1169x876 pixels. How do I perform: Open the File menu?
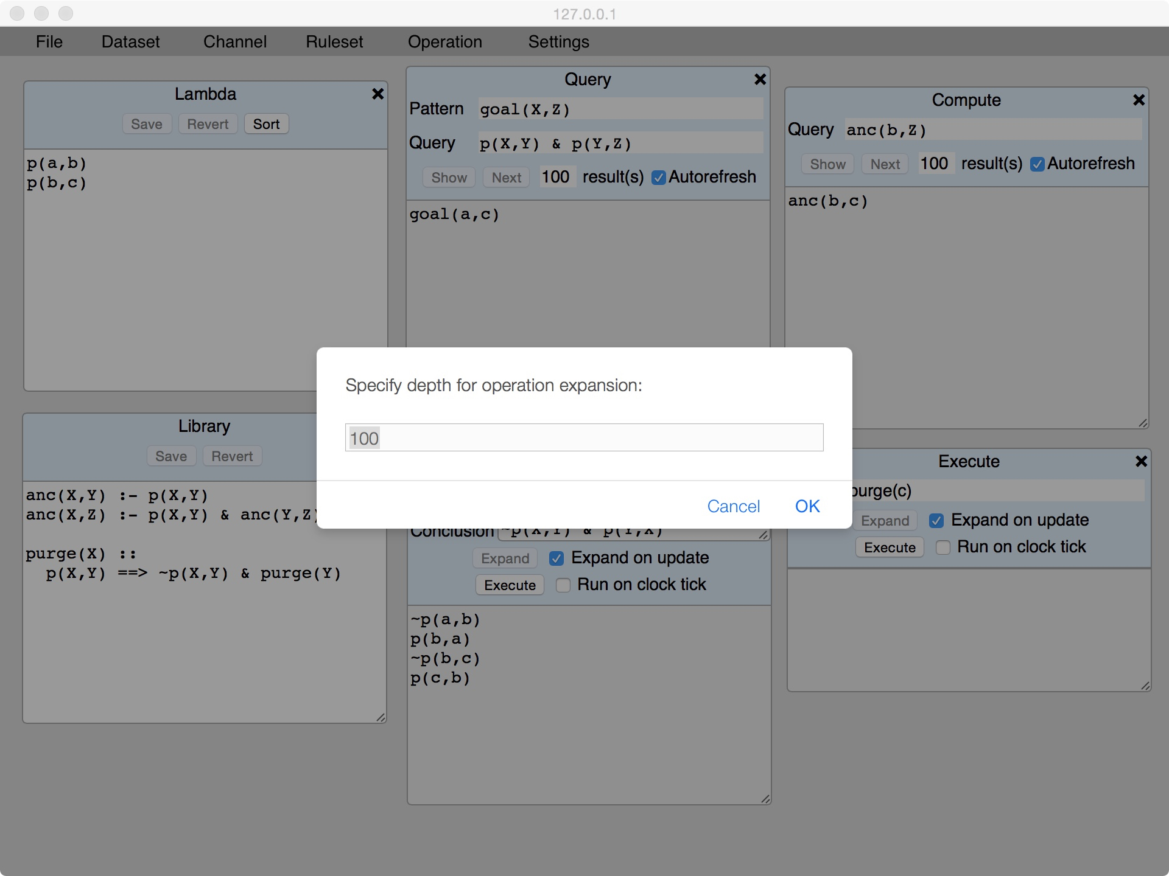[x=49, y=41]
